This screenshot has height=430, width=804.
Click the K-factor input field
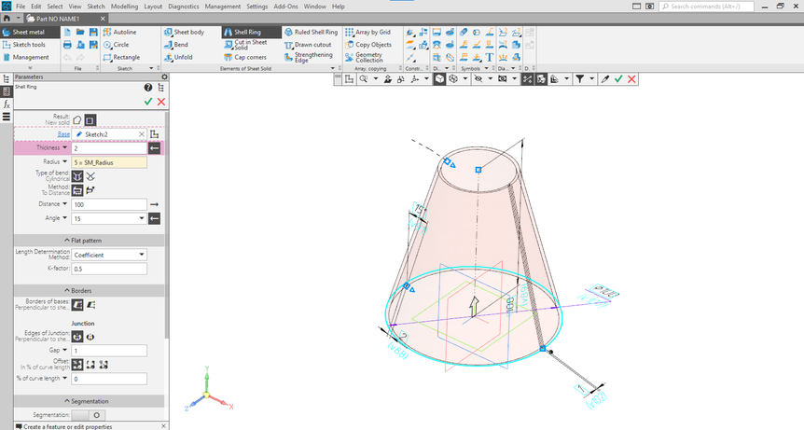pyautogui.click(x=109, y=269)
